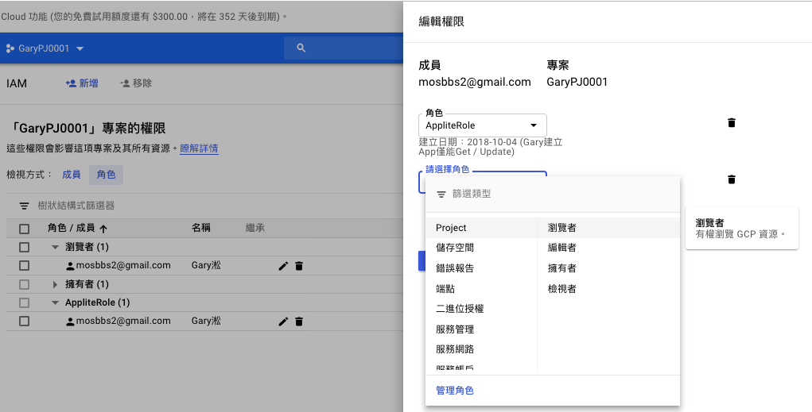Screen dimensions: 812x412
Task: Edit mosbbs2 under AppliteRole with pencil icon
Action: tap(283, 322)
